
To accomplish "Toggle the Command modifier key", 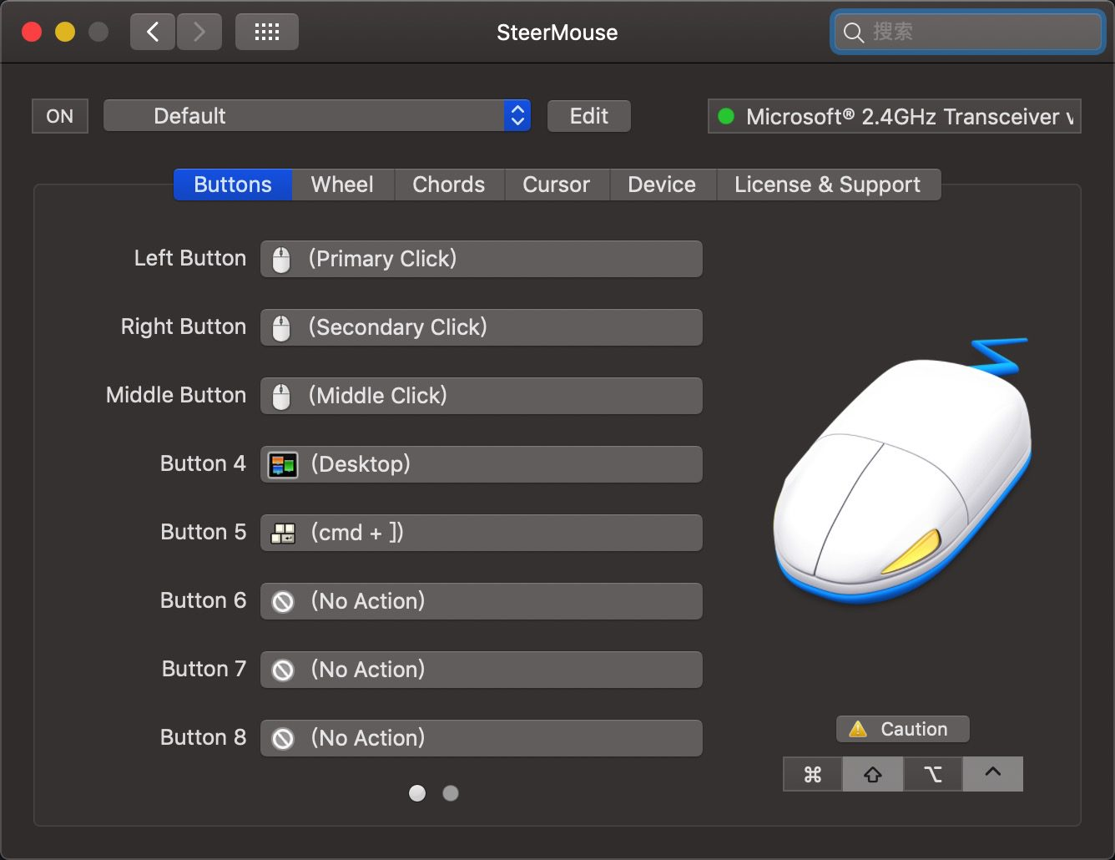I will (813, 774).
